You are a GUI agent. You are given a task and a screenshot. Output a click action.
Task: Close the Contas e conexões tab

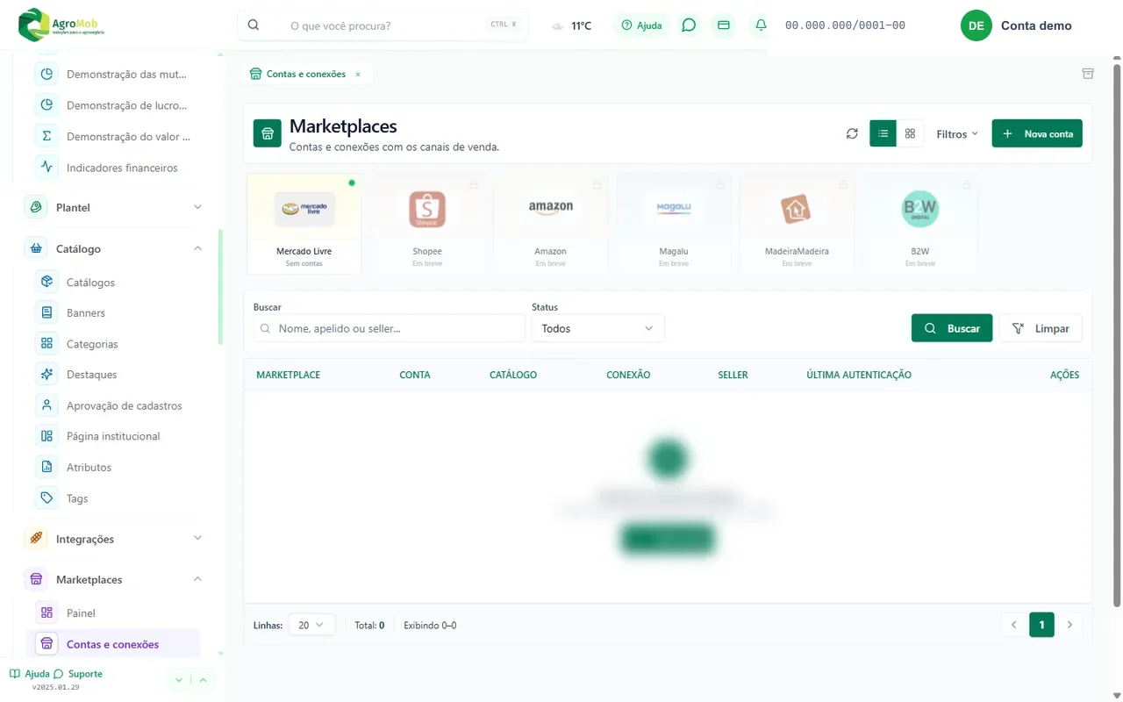(358, 75)
